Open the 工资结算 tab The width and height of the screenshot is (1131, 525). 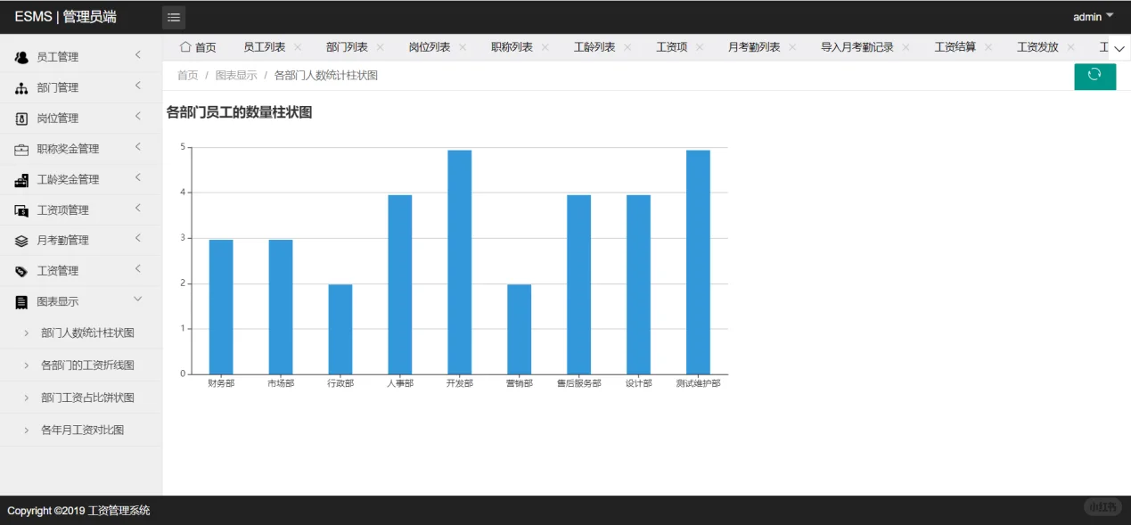click(x=953, y=46)
